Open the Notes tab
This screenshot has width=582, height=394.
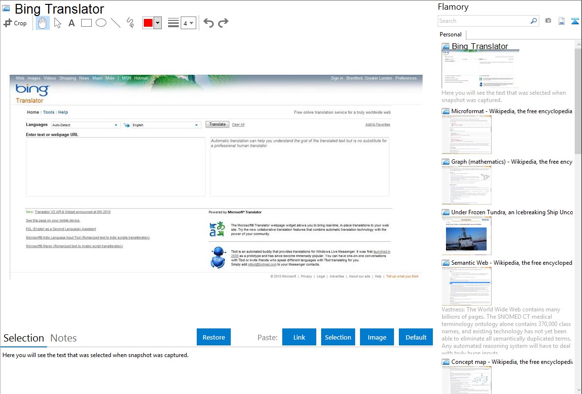[64, 338]
